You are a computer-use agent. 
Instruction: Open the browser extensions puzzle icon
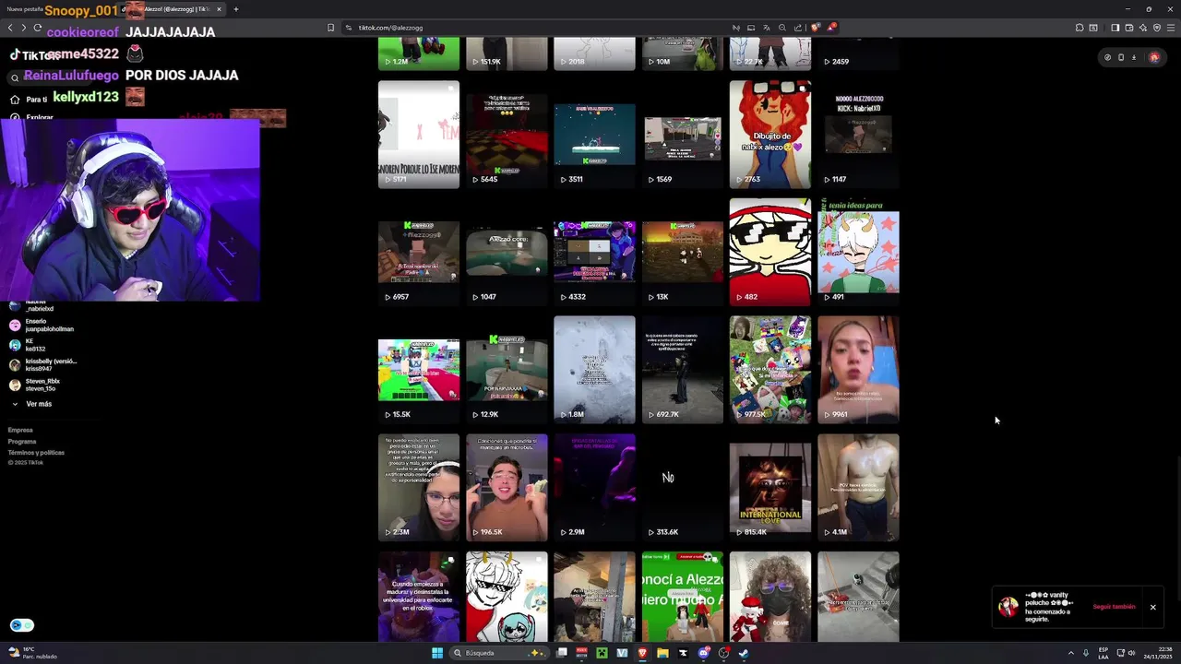1080,28
